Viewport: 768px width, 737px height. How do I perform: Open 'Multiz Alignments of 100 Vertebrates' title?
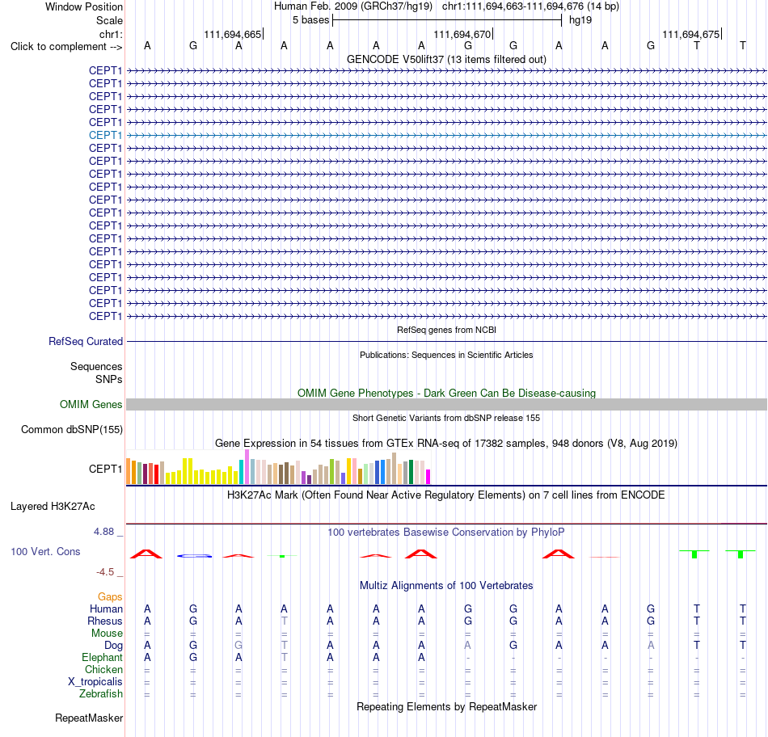(446, 586)
